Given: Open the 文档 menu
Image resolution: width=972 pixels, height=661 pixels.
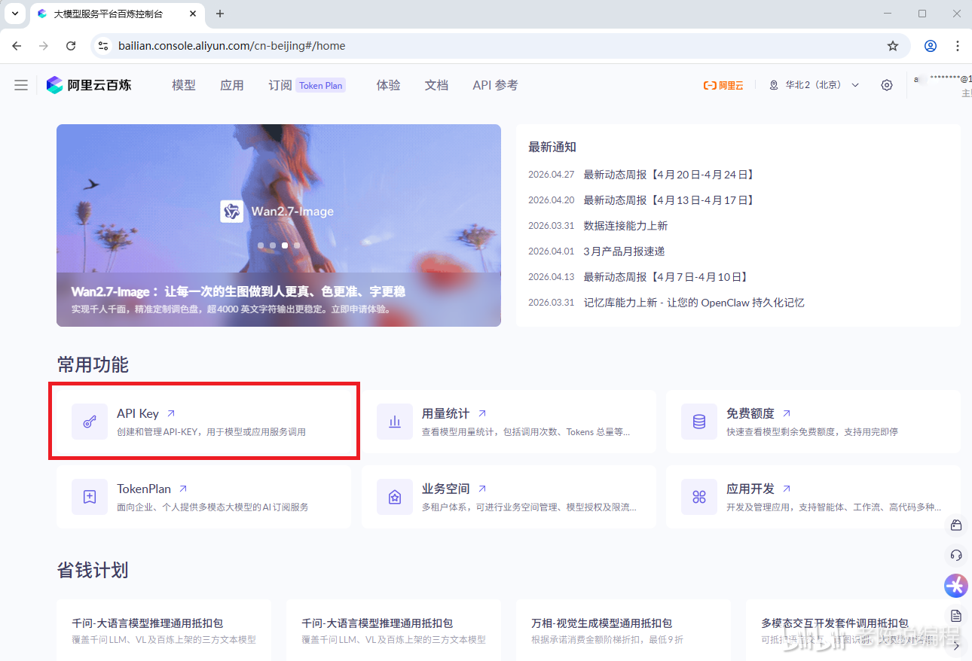Looking at the screenshot, I should [437, 85].
